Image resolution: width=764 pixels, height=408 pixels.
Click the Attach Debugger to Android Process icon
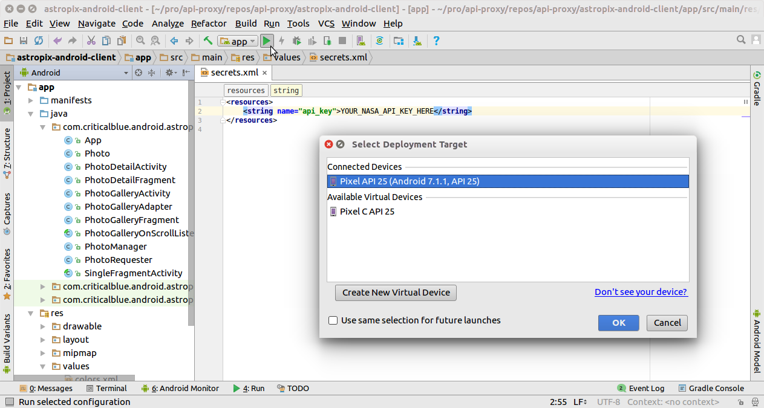coord(327,40)
